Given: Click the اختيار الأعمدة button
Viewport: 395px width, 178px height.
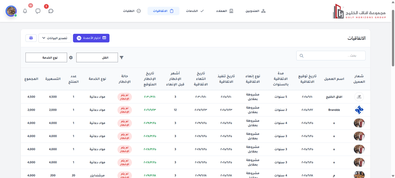Looking at the screenshot, I should pyautogui.click(x=91, y=38).
